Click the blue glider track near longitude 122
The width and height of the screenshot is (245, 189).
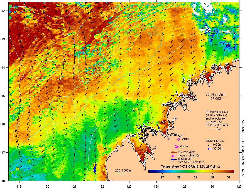tap(95, 168)
